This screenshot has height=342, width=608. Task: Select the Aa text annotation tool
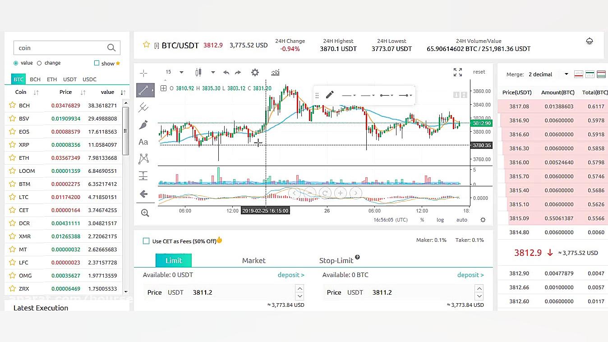coord(143,142)
